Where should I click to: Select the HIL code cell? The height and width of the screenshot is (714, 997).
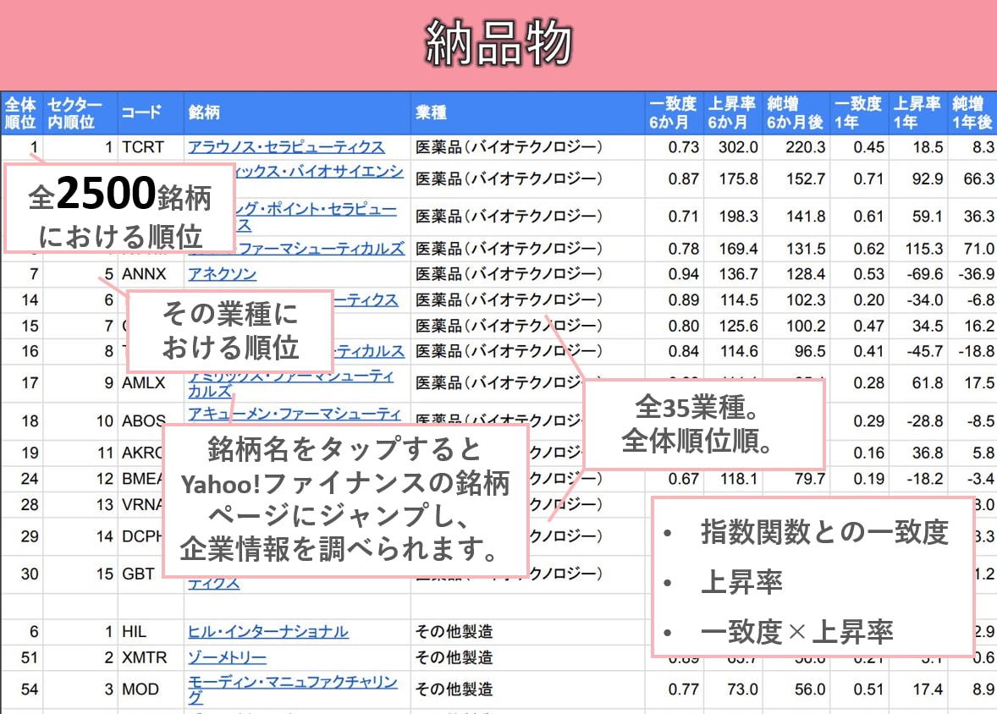click(151, 631)
